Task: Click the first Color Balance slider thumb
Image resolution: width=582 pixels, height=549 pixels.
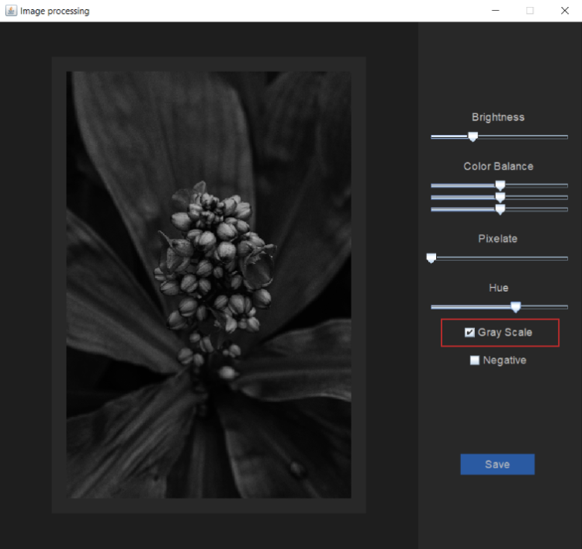Action: point(501,185)
